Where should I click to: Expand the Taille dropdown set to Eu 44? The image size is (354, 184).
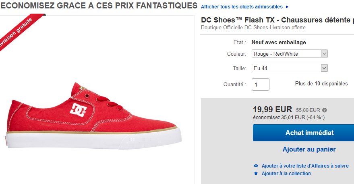290,68
